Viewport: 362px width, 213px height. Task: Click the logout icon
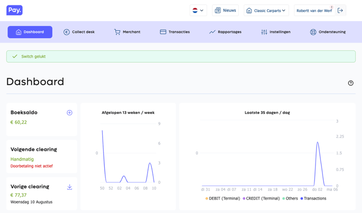click(x=340, y=10)
